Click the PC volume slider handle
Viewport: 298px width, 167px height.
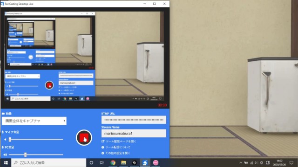[x=25, y=154]
